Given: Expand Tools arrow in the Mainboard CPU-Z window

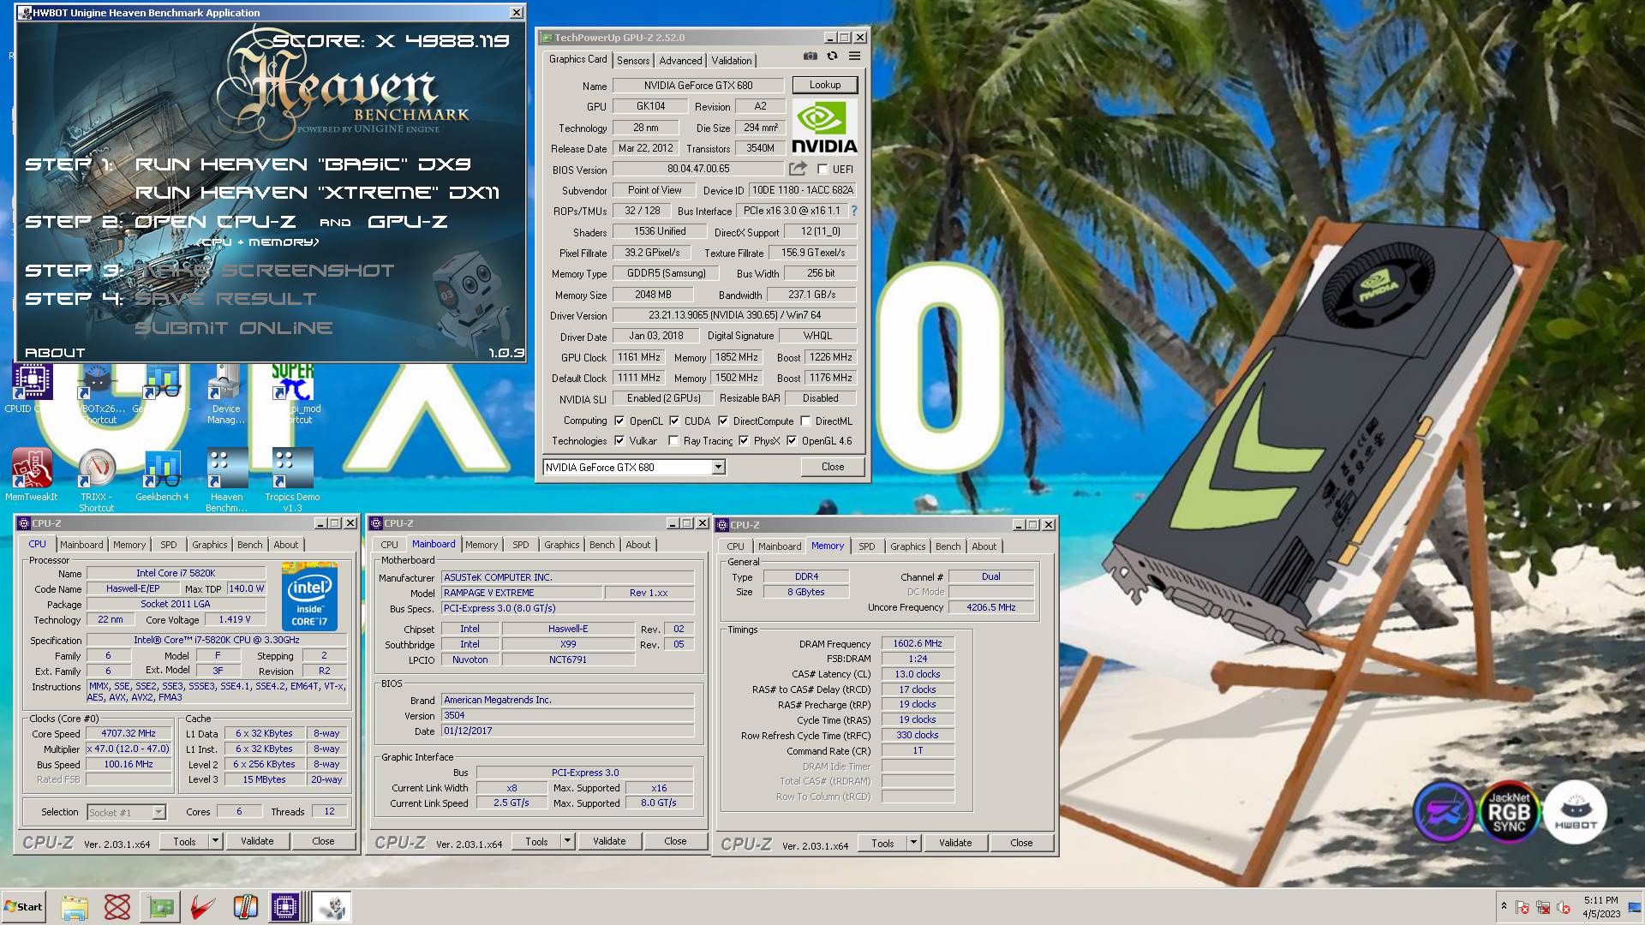Looking at the screenshot, I should click(567, 841).
